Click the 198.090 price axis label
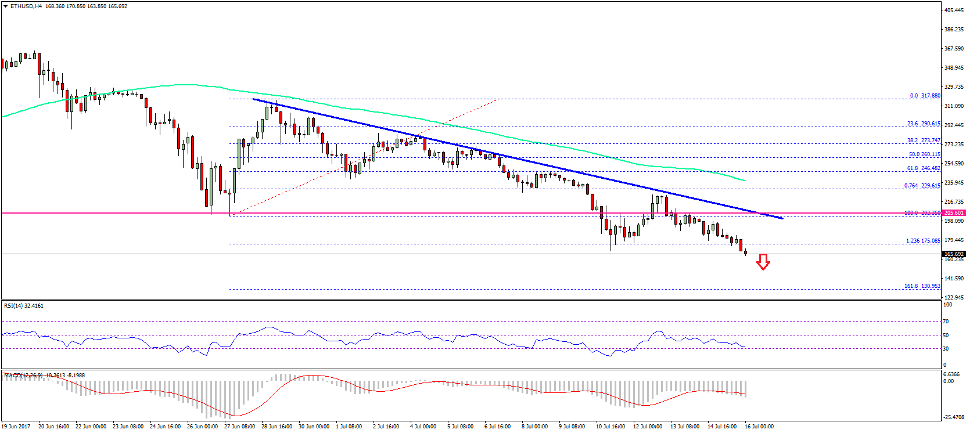This screenshot has height=433, width=966. click(x=954, y=221)
